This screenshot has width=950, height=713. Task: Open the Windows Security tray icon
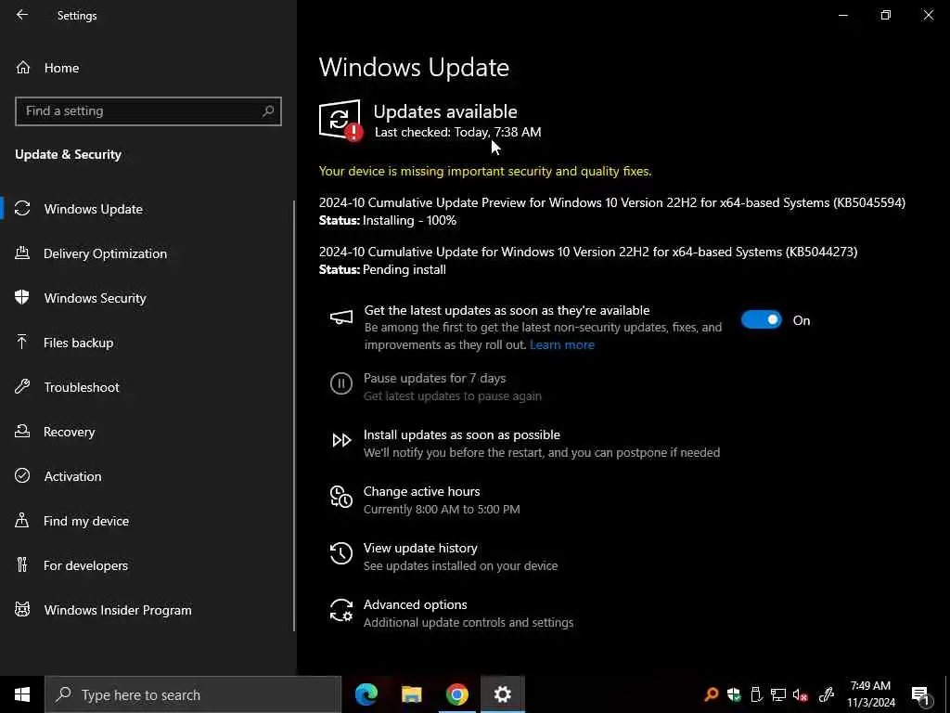[734, 694]
